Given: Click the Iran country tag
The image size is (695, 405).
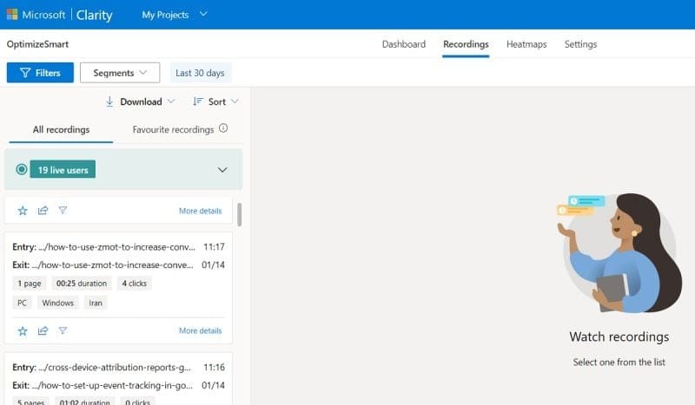Looking at the screenshot, I should [96, 303].
